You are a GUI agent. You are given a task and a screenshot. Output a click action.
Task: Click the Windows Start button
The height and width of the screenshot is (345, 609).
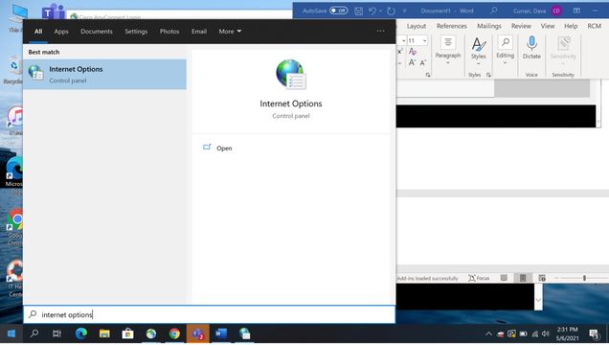(x=11, y=333)
